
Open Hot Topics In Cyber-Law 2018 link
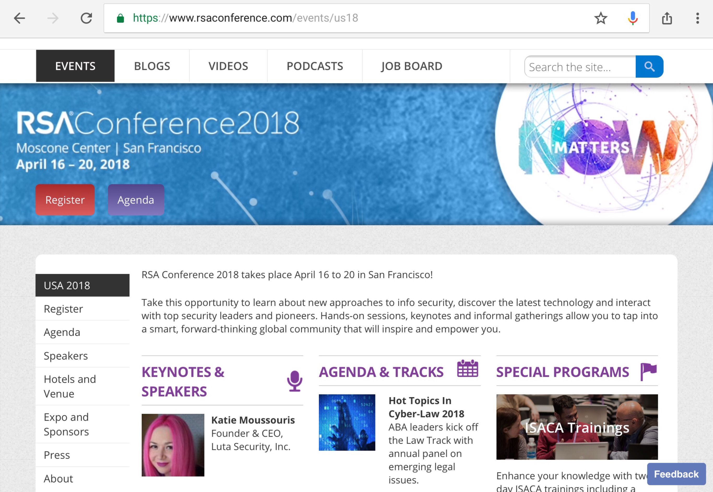point(426,407)
